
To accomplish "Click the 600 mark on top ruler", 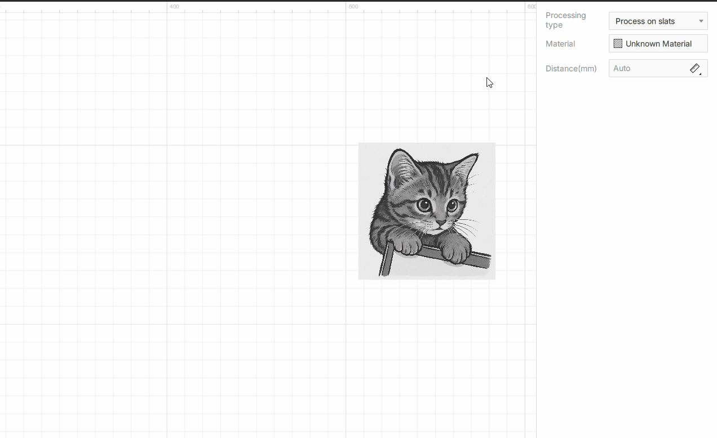I will point(531,7).
